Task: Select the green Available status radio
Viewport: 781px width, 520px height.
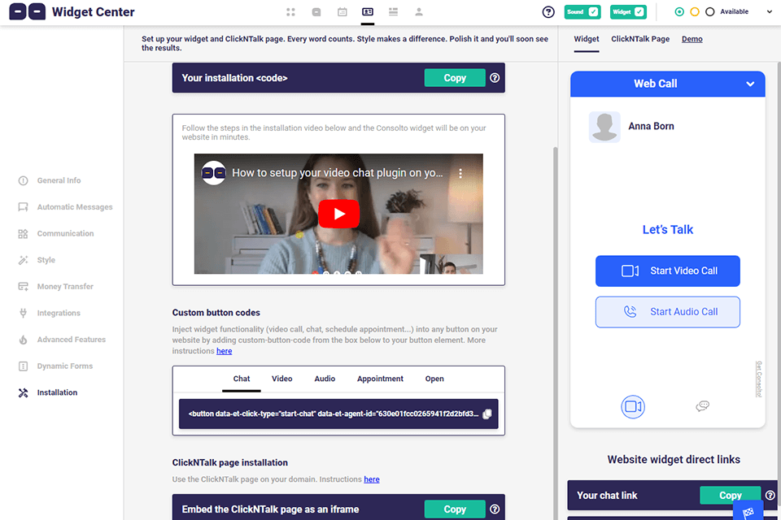Action: pos(679,12)
